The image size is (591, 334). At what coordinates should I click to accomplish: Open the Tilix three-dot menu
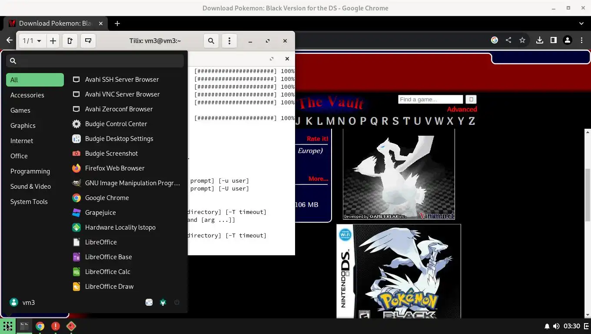(229, 41)
